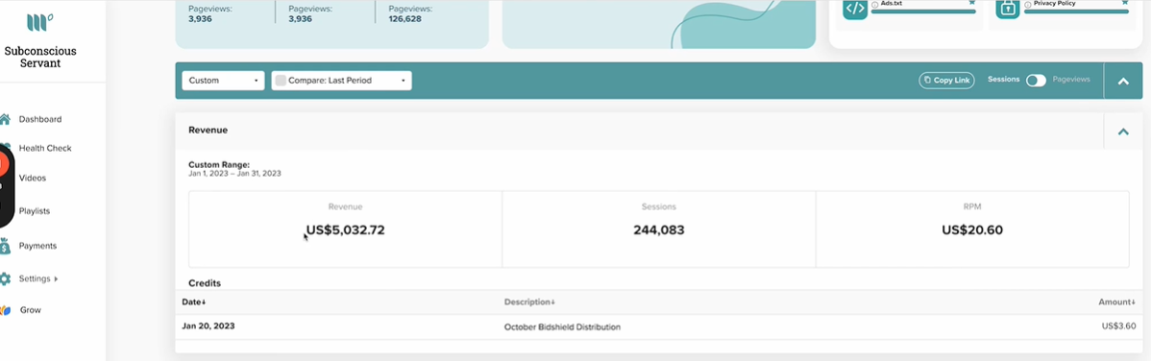Click the Jan 1, 2023 – Jan 31, 2023 range
The image size is (1151, 361).
[x=234, y=174]
